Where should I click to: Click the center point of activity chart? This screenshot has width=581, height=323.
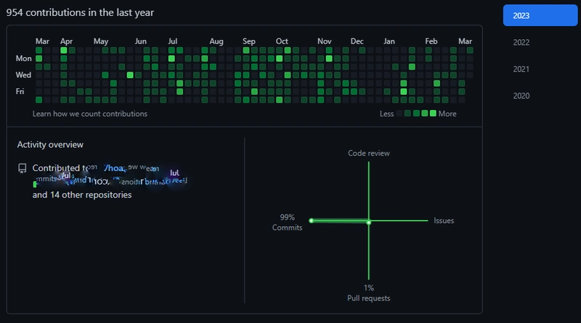pos(369,222)
